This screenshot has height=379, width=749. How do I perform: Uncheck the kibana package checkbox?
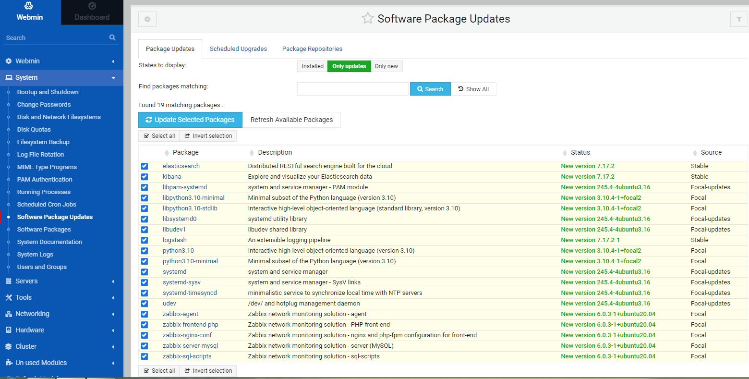tap(145, 177)
